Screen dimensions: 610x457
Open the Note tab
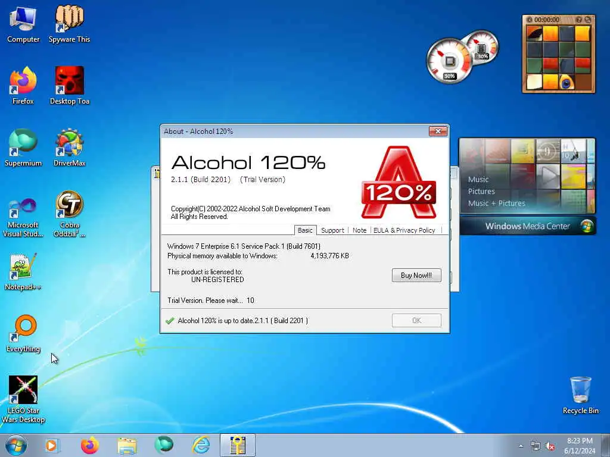pos(359,230)
